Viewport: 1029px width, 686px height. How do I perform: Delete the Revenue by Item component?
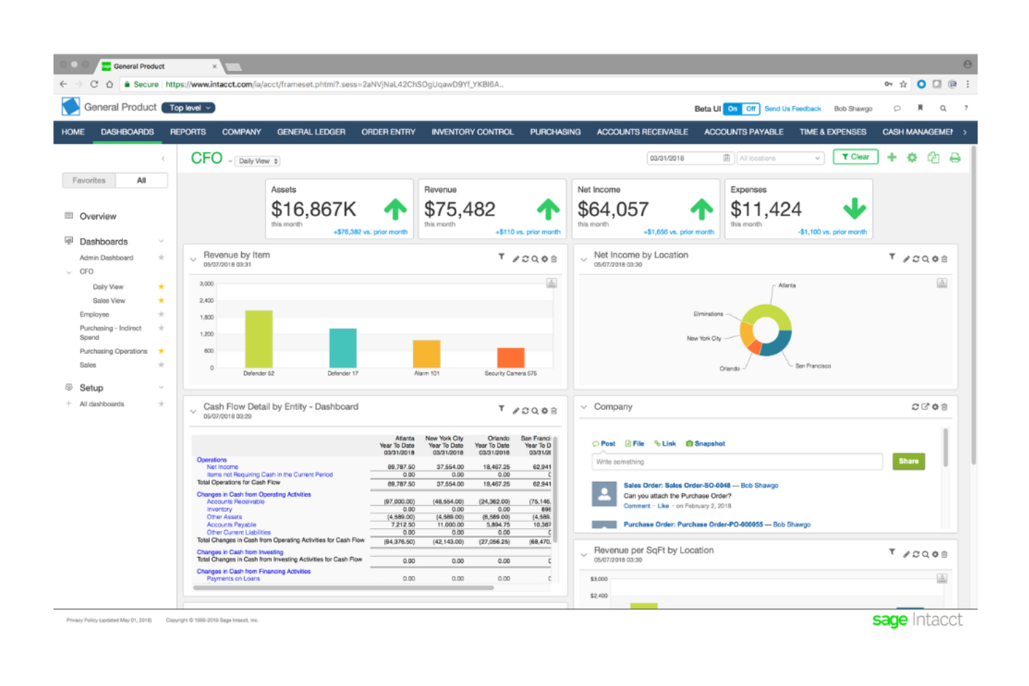(553, 257)
